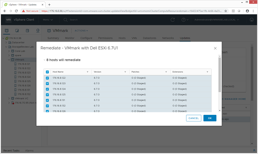Uncheck host 176.16.8.123 checkbox
Image resolution: width=258 pixels, height=154 pixels.
coord(47,84)
